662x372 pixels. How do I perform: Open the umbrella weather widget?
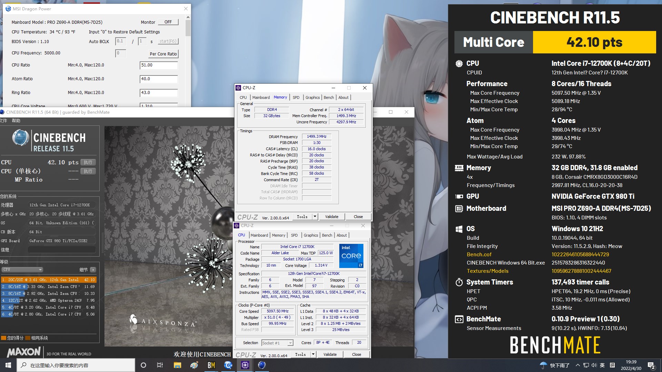(543, 365)
